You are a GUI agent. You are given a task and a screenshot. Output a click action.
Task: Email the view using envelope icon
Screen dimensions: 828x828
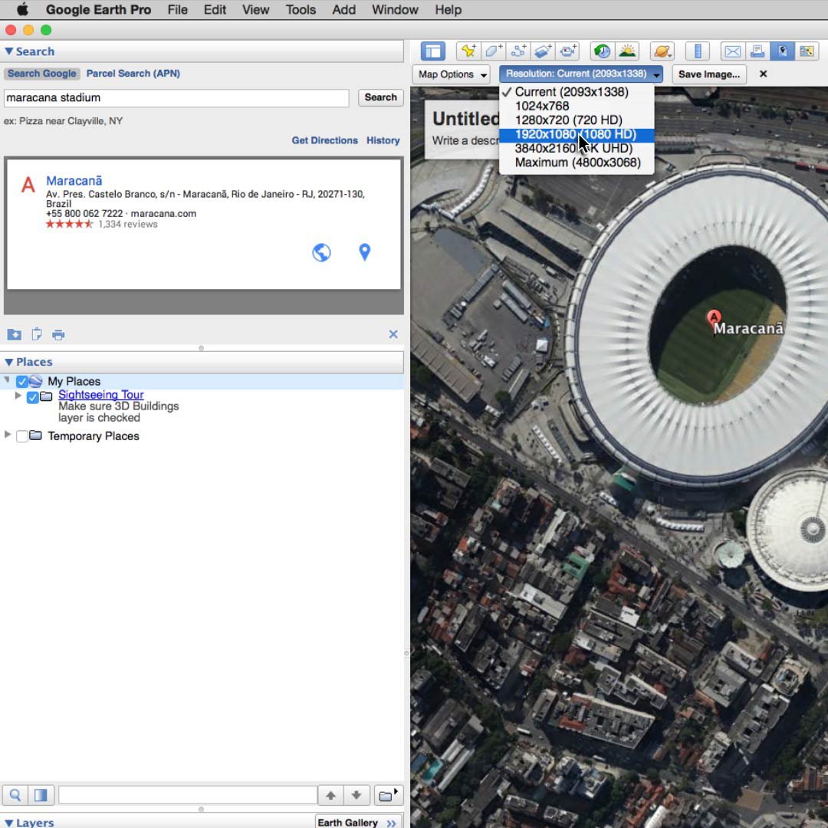732,51
